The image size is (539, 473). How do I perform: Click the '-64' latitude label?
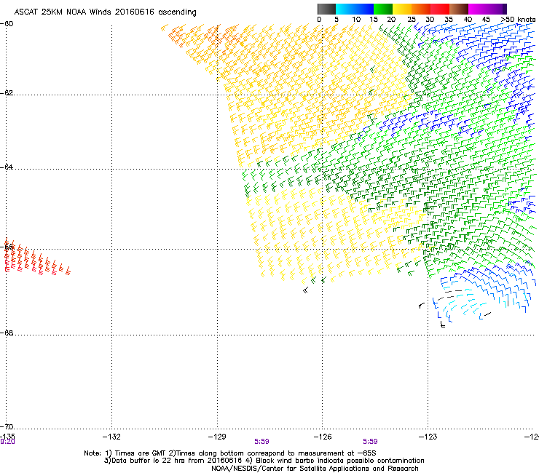point(7,167)
